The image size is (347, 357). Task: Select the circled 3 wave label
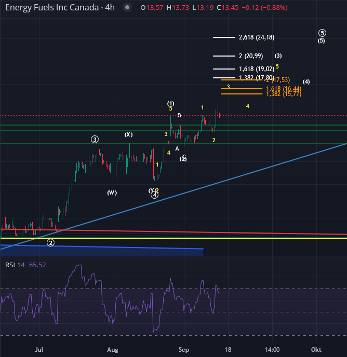click(95, 139)
